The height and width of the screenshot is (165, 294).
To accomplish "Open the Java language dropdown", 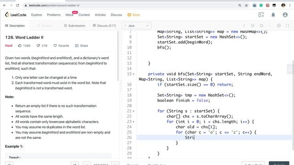I will coord(136,26).
